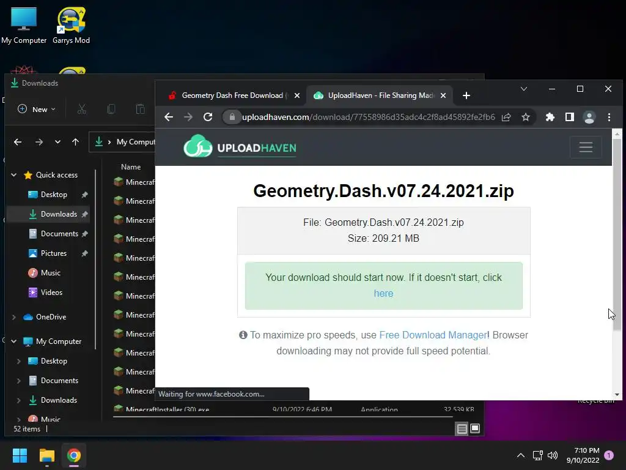The width and height of the screenshot is (626, 470).
Task: Open the clock showing 7:10 PM
Action: coord(583,455)
